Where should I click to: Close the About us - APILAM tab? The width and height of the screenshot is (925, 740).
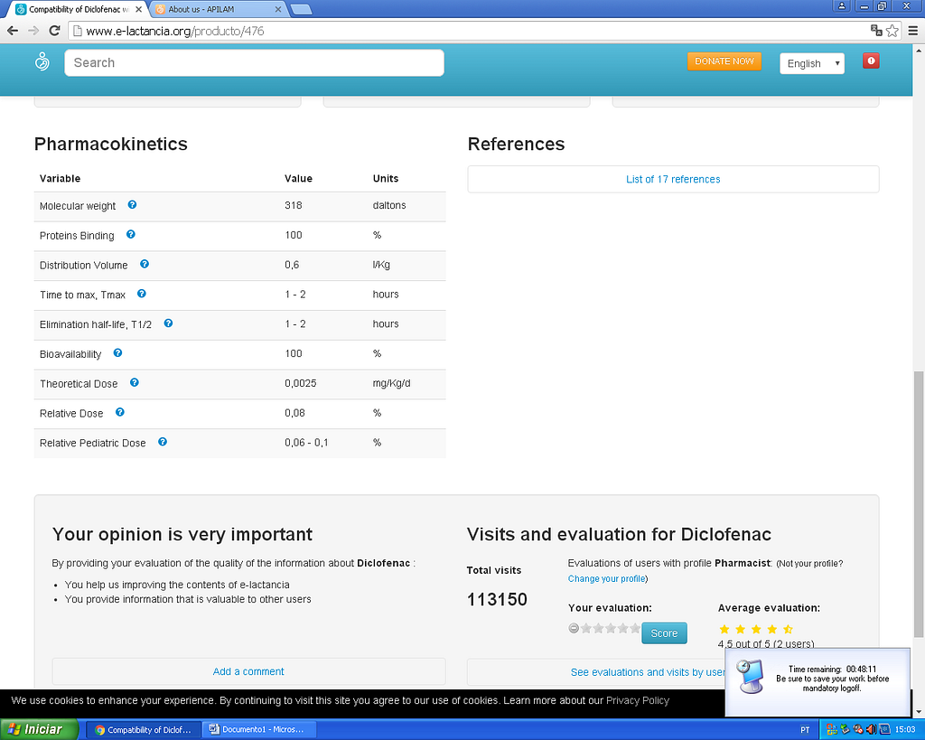click(278, 9)
